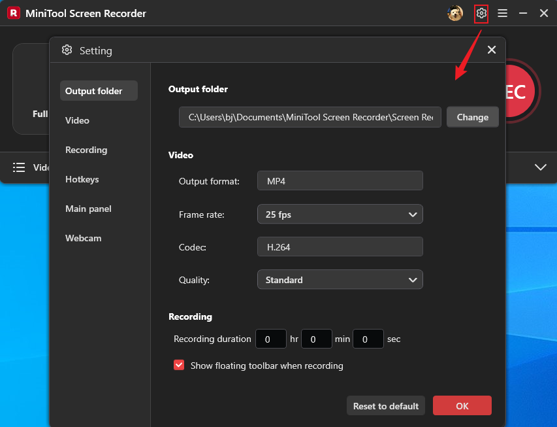
Task: Click the gear icon in the Setting header
Action: coord(67,50)
